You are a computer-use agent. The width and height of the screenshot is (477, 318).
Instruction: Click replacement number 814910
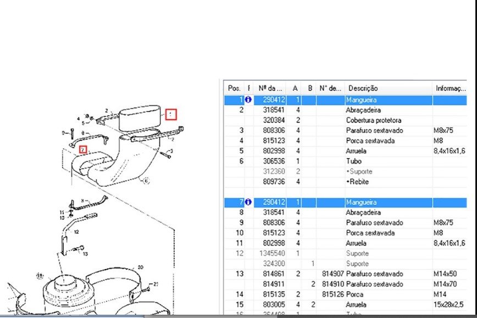(x=333, y=284)
